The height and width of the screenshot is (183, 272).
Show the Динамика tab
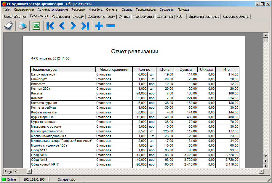pyautogui.click(x=165, y=17)
